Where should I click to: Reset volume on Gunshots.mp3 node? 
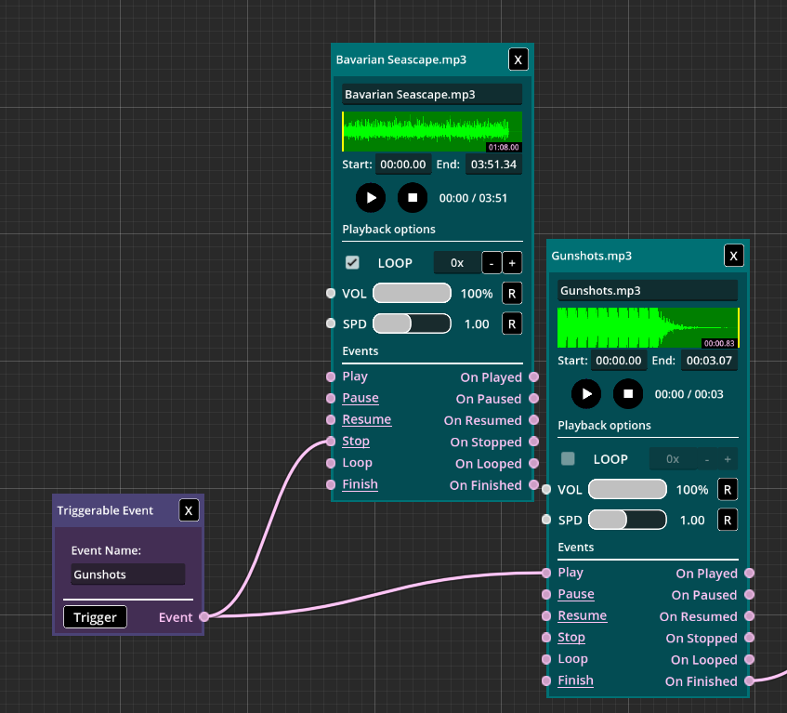(x=728, y=490)
